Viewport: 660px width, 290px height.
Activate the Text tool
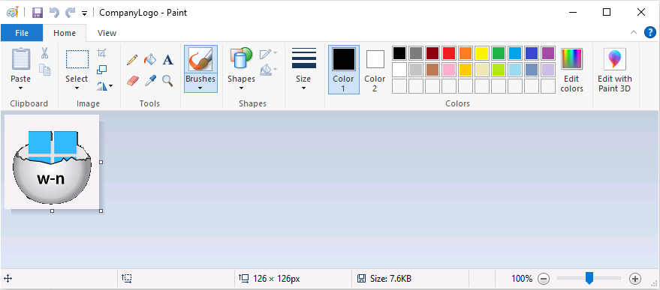[x=168, y=60]
